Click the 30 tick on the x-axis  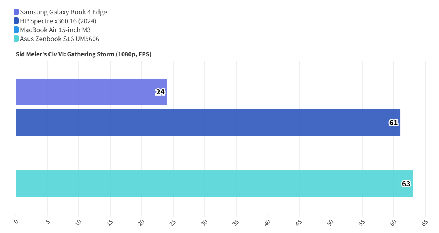(204, 223)
